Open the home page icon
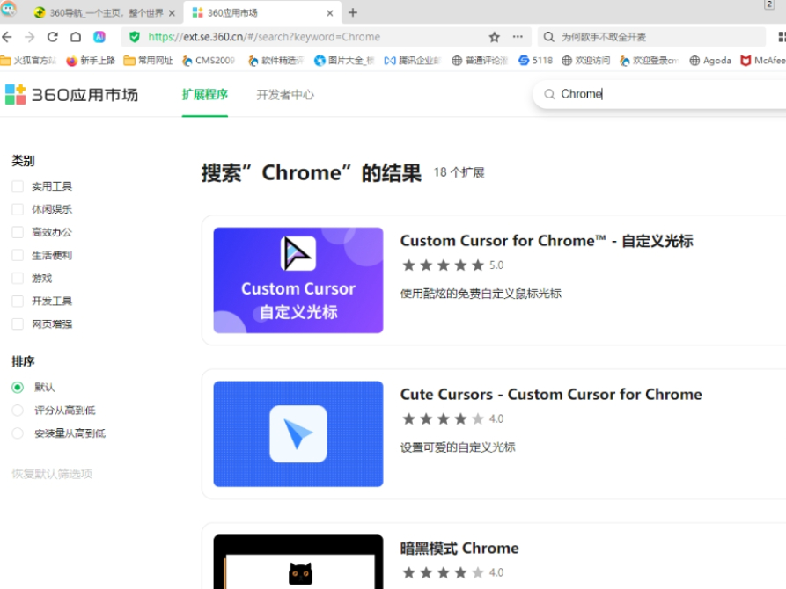The image size is (786, 589). click(76, 37)
